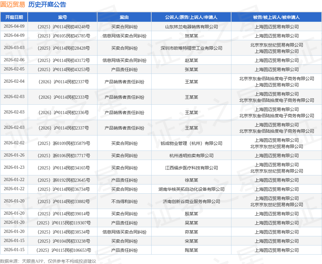Click date 2026-01-26
This screenshot has width=322, height=264.
tap(14, 155)
